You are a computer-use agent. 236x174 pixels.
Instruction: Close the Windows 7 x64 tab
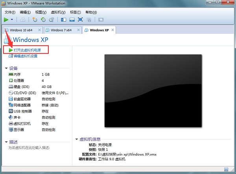79,30
